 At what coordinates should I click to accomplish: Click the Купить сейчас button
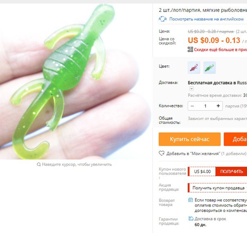tap(189, 139)
